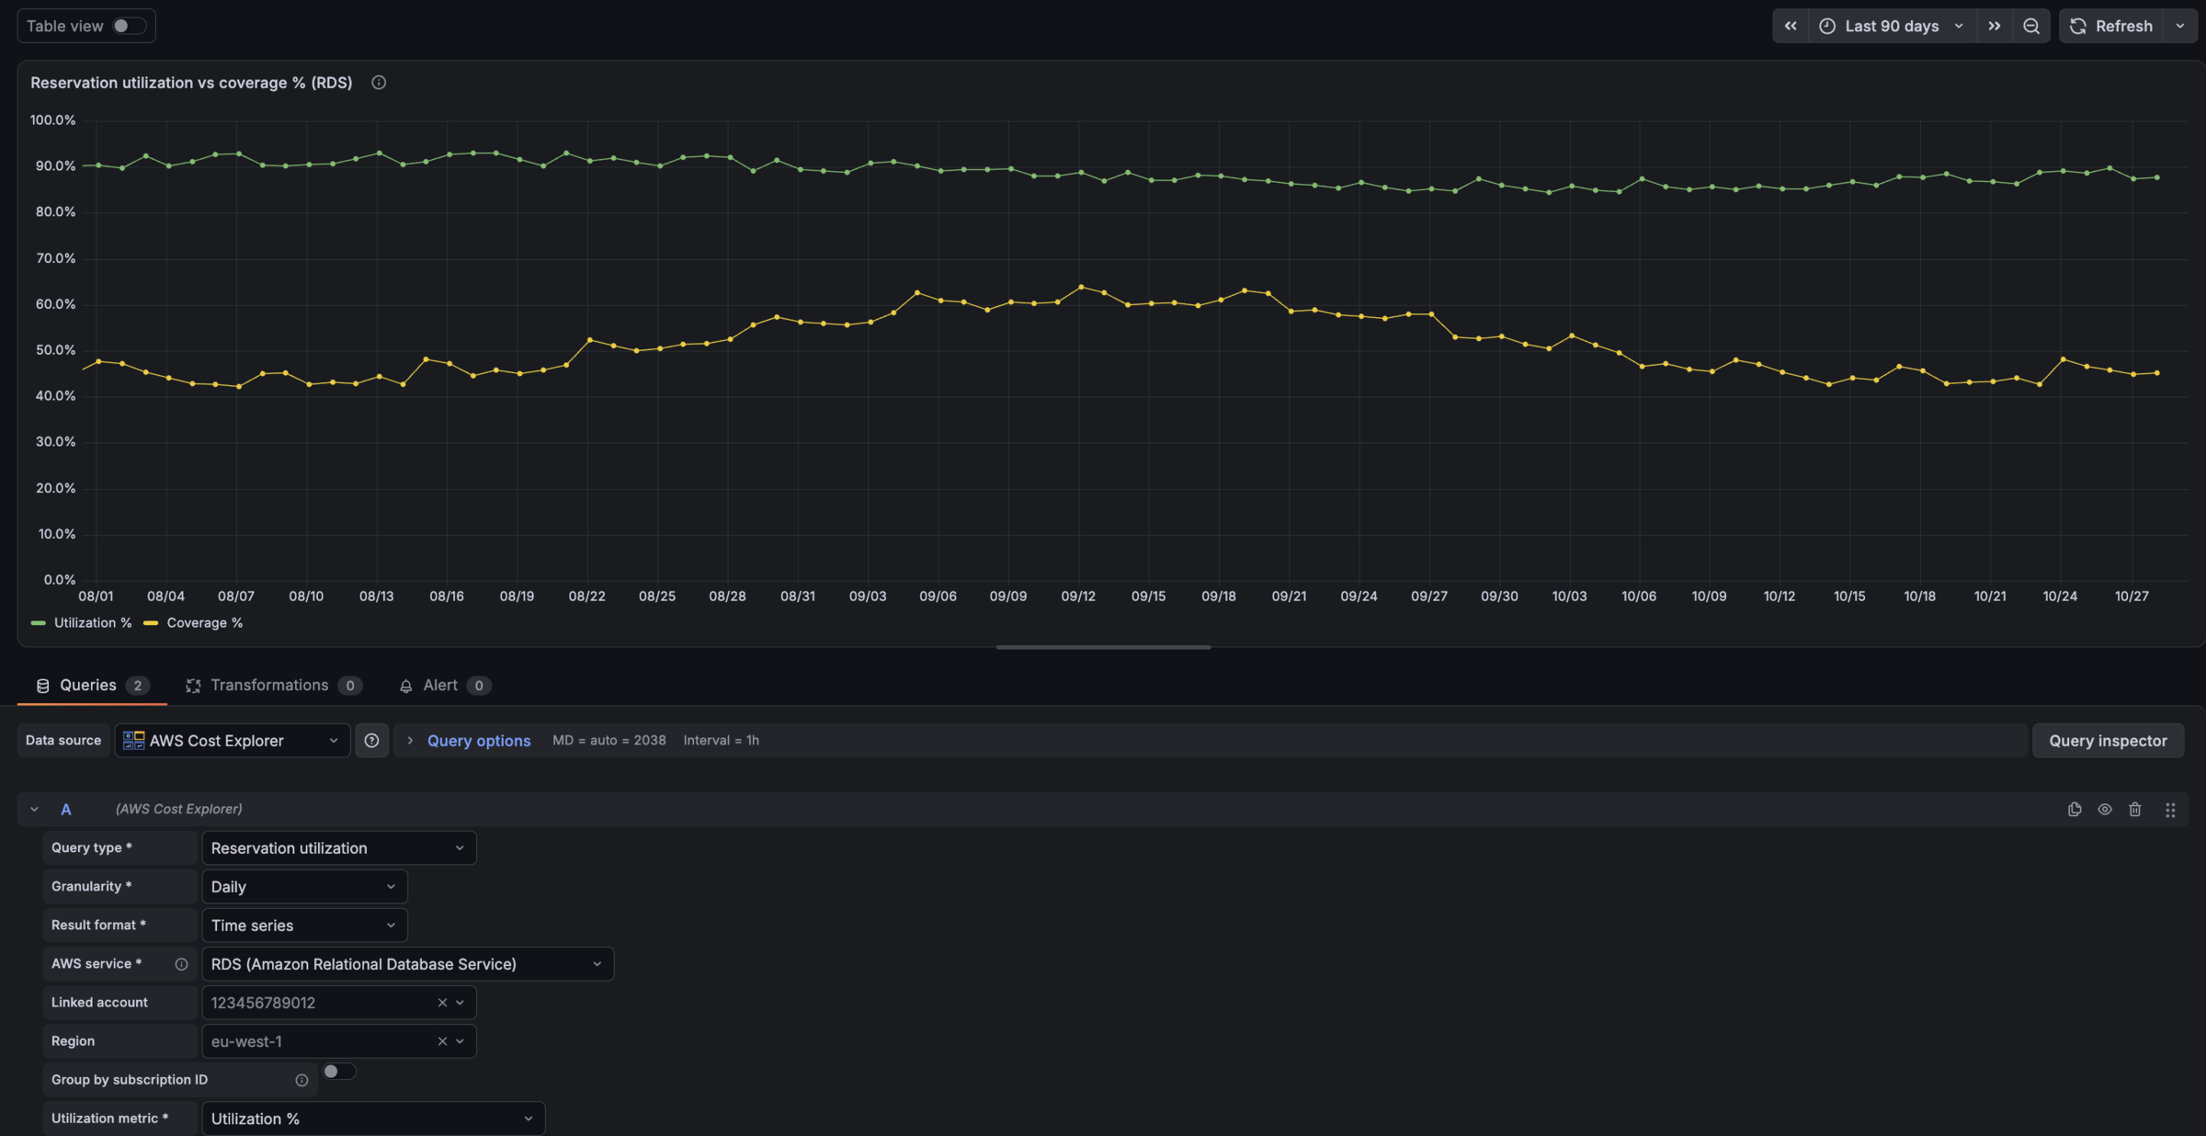Click the panel resize handle bar
This screenshot has width=2206, height=1136.
click(1103, 647)
